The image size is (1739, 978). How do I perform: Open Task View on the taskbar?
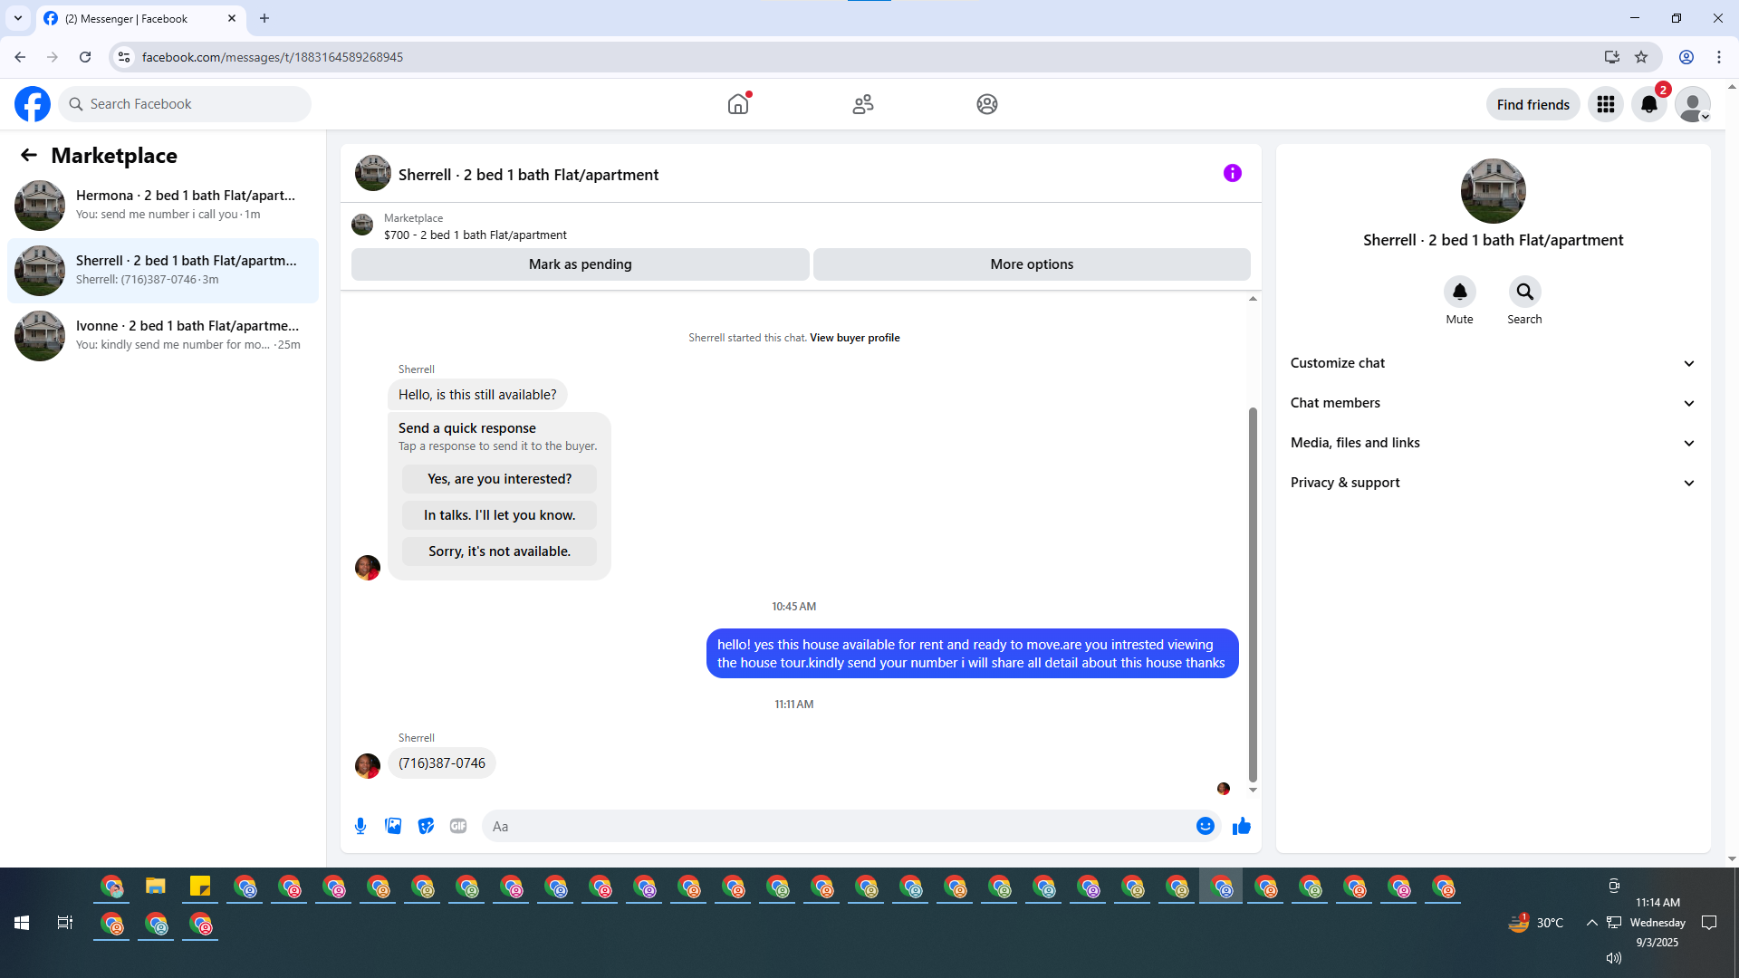tap(65, 923)
